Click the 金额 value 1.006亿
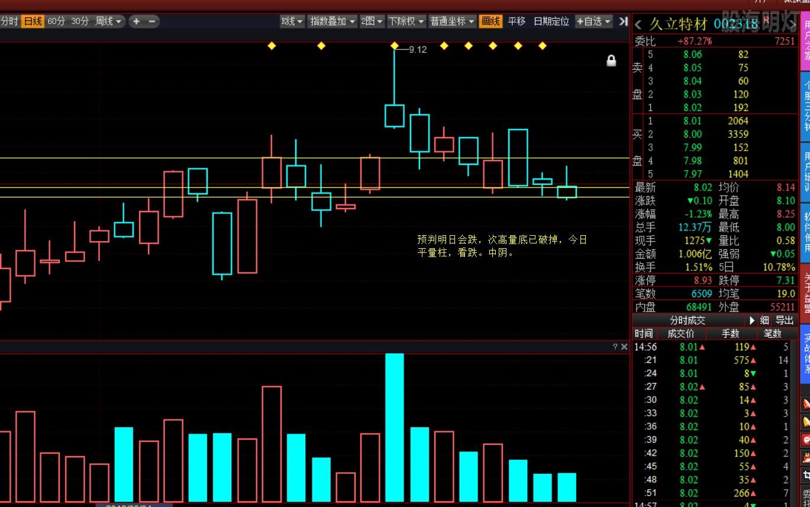 (695, 254)
